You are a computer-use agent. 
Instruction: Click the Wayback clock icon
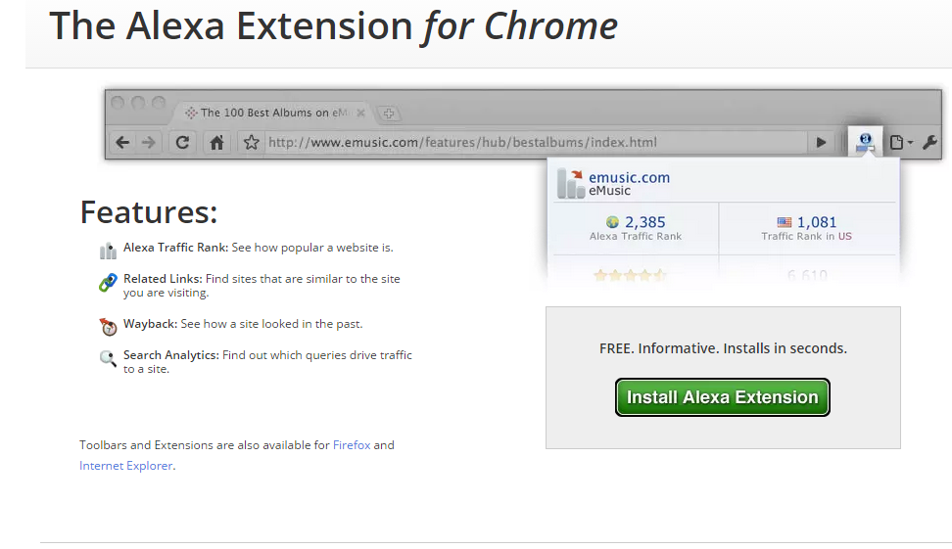108,325
